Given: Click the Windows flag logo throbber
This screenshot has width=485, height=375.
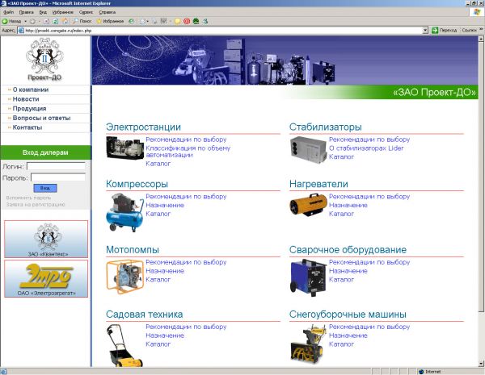Looking at the screenshot, I should point(477,12).
